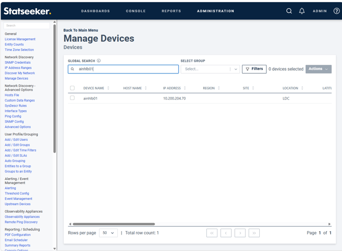Open SysDescr Rules link
This screenshot has width=342, height=251.
pos(16,106)
